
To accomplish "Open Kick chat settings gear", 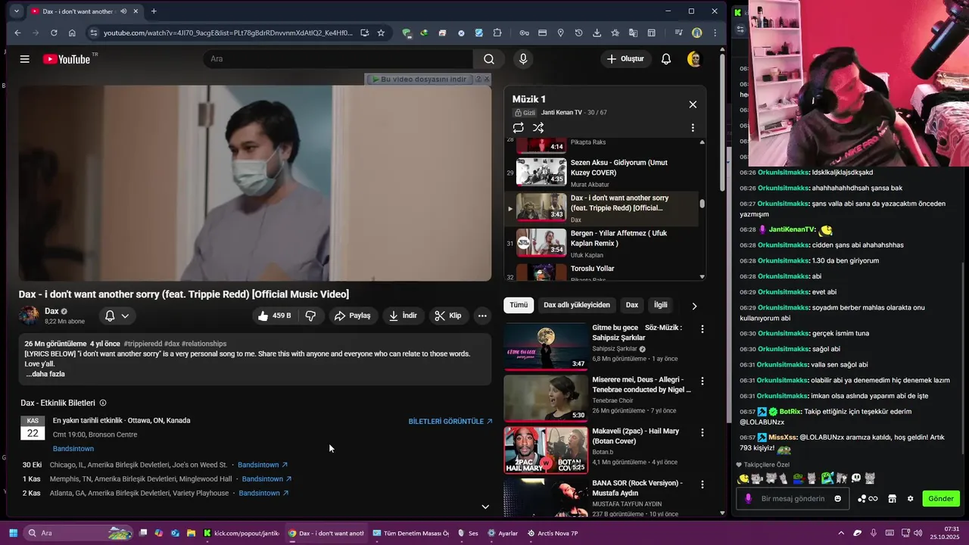I will pyautogui.click(x=910, y=499).
